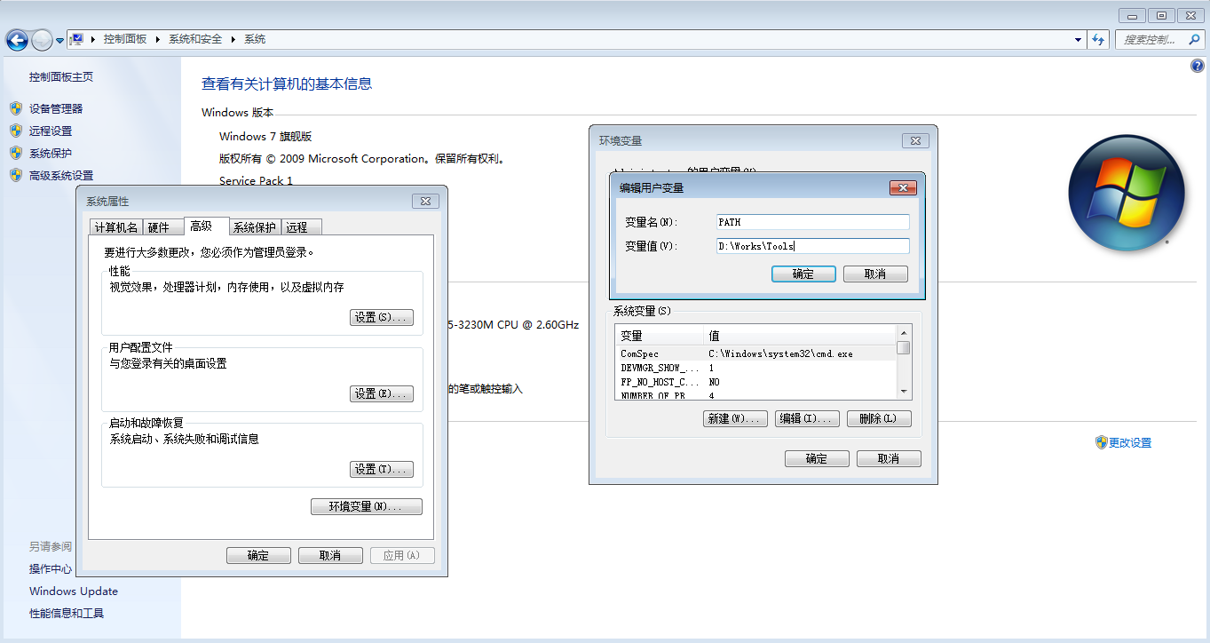Click the Forward navigation arrow
Screen dimensions: 1210x643
42,40
